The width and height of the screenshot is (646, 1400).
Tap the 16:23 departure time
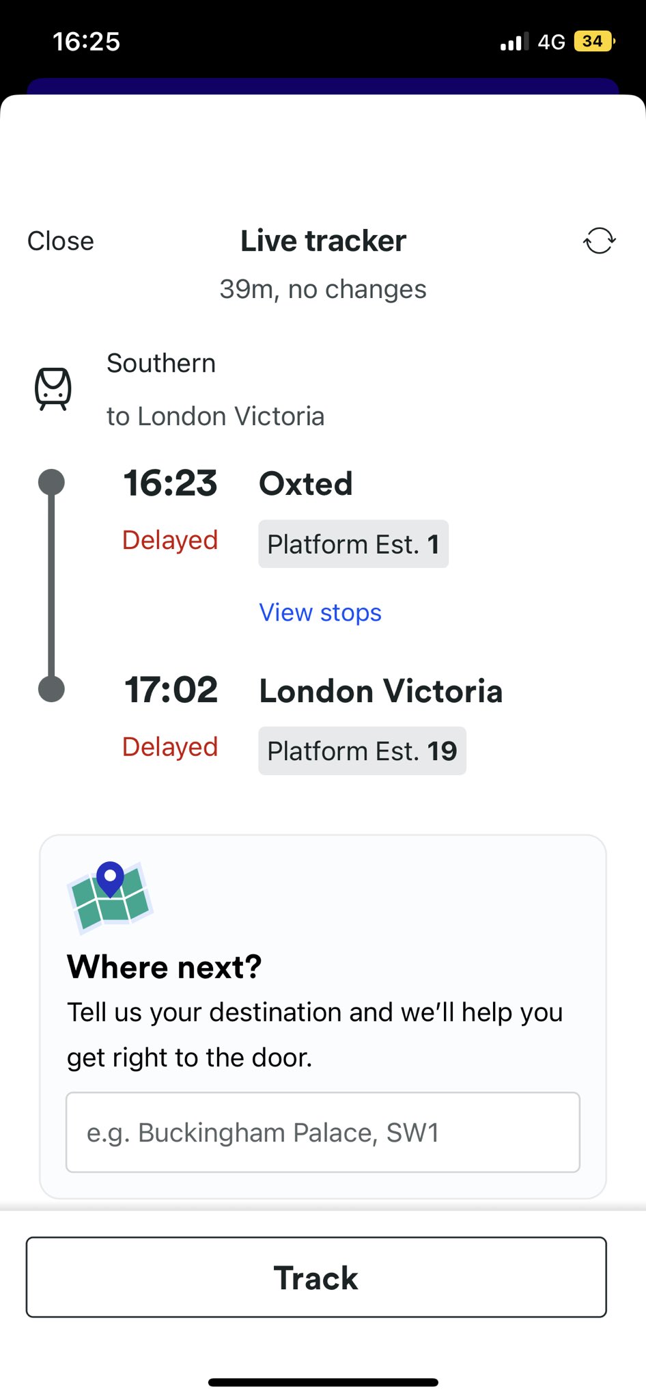click(170, 483)
